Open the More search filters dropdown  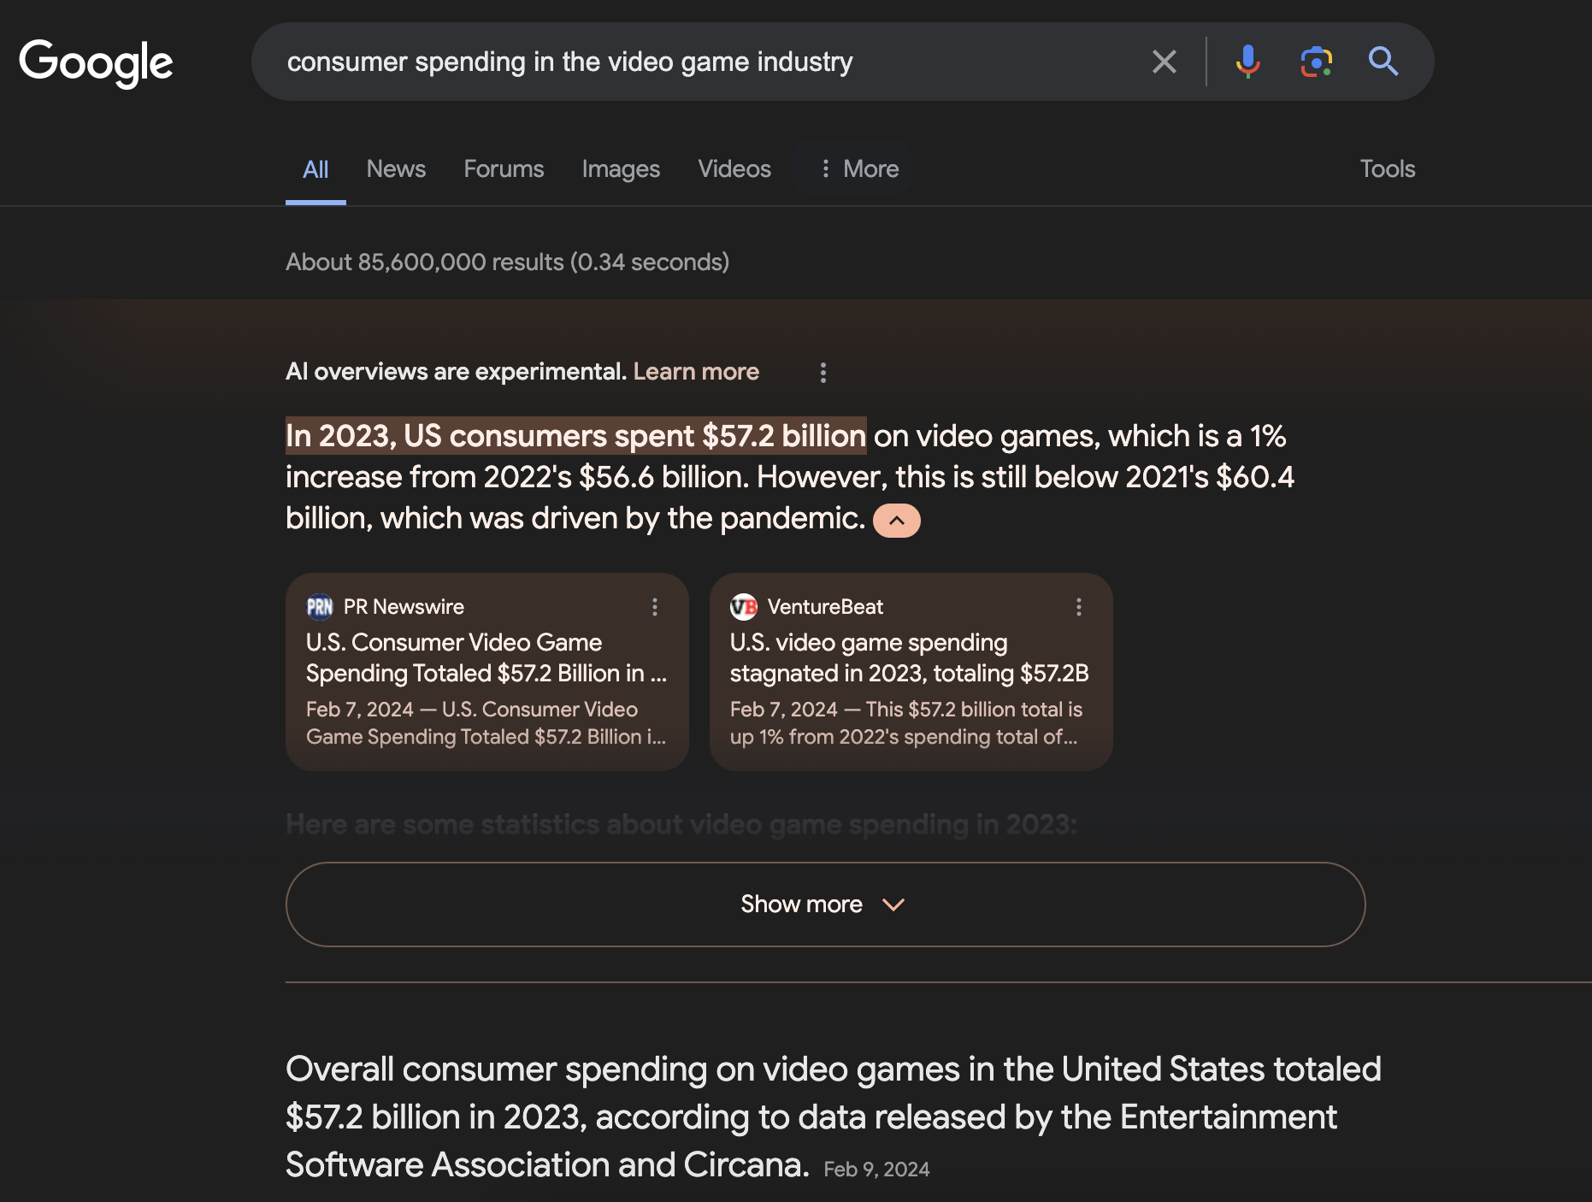(859, 169)
